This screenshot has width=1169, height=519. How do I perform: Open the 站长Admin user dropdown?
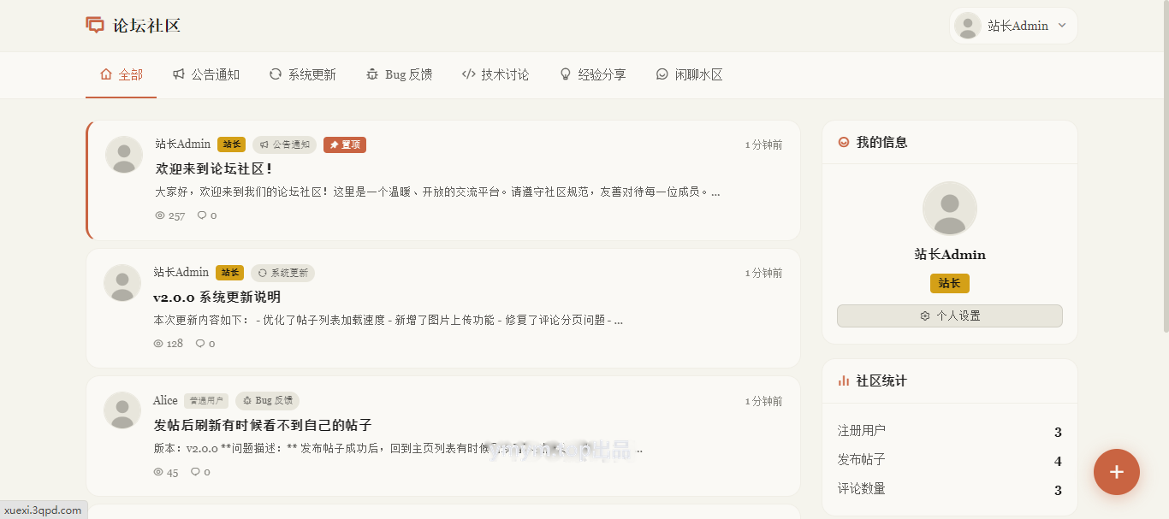click(x=1013, y=26)
